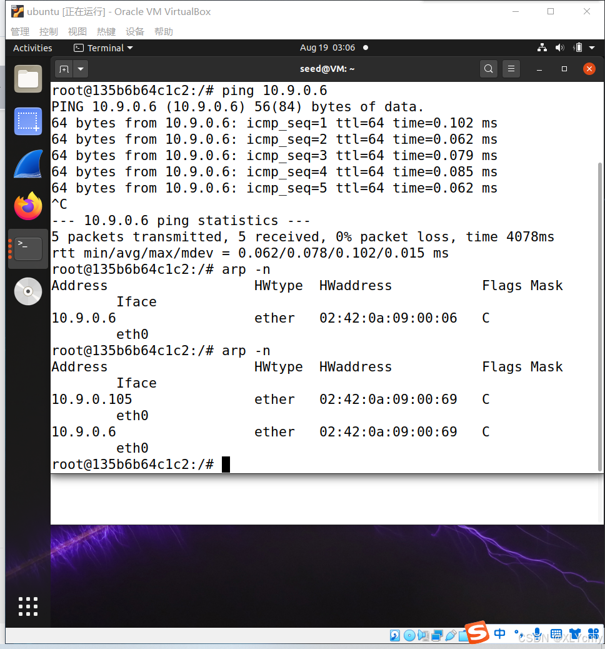Open the Files app in the dock

(x=28, y=79)
